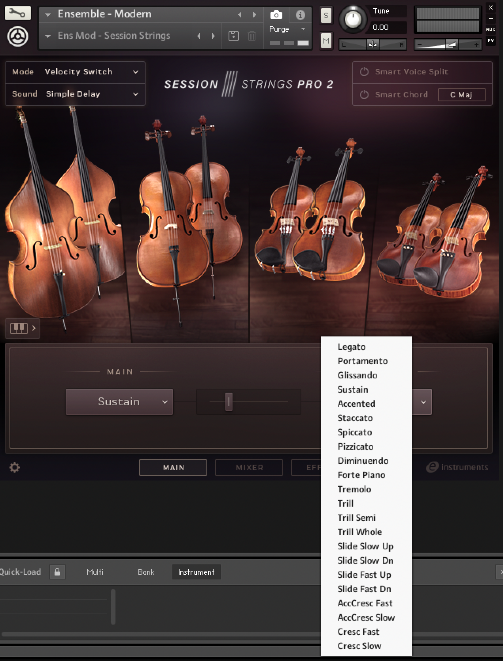Switch to the MAIN tab
Image resolution: width=503 pixels, height=661 pixels.
(x=173, y=467)
